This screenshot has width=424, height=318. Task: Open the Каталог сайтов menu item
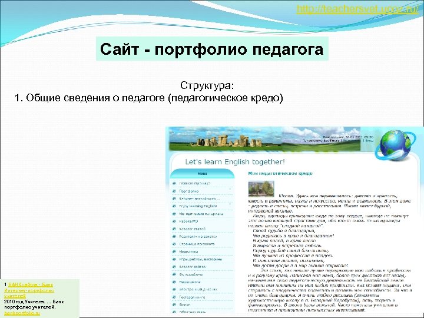(192, 267)
